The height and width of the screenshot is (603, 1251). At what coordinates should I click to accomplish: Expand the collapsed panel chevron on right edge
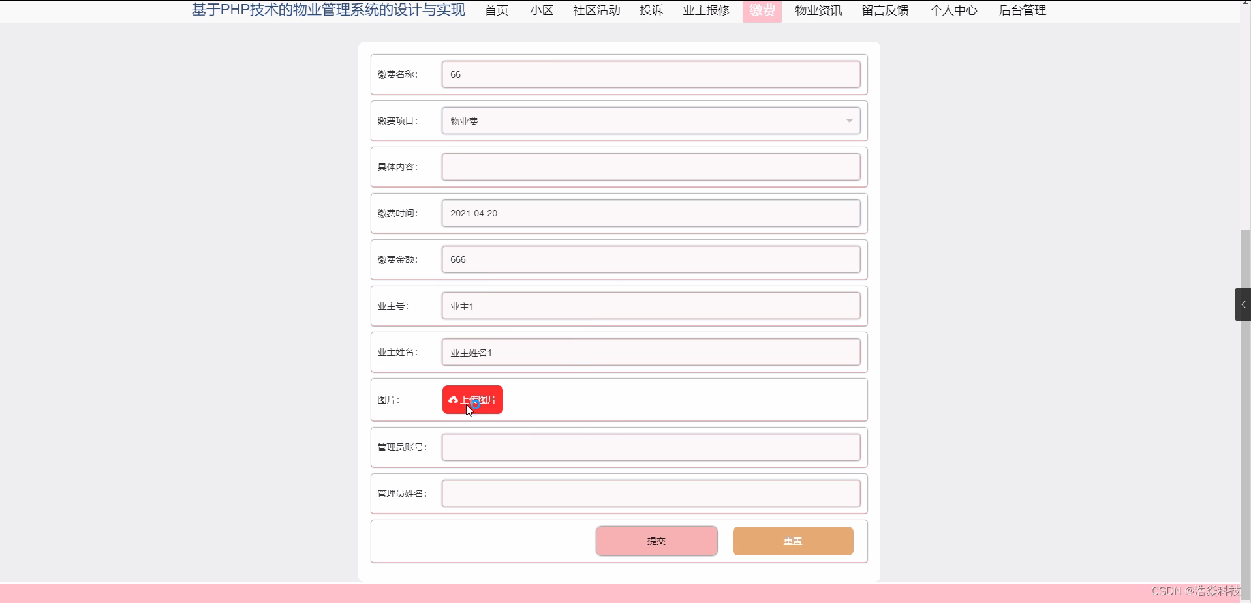pyautogui.click(x=1244, y=304)
